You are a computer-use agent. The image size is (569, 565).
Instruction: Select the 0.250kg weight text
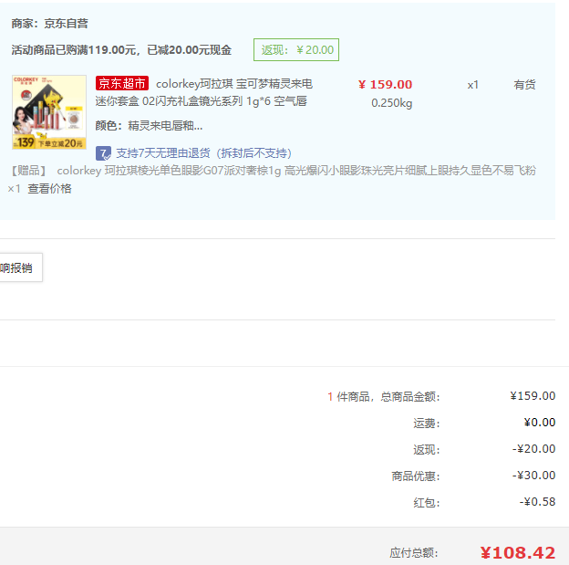391,103
